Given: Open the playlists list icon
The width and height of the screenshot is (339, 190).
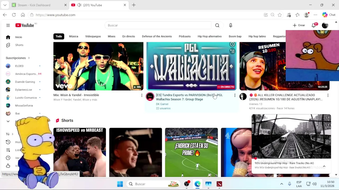Looking at the screenshot, I should (x=8, y=150).
